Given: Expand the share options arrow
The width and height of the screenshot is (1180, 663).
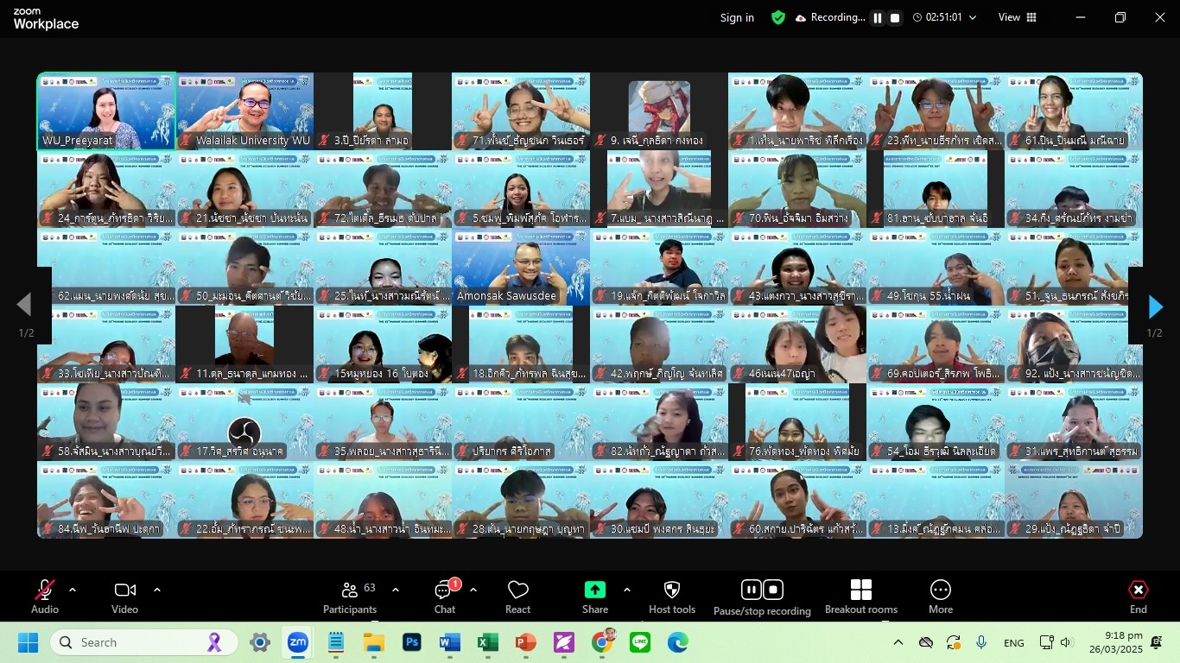Looking at the screenshot, I should [x=627, y=590].
